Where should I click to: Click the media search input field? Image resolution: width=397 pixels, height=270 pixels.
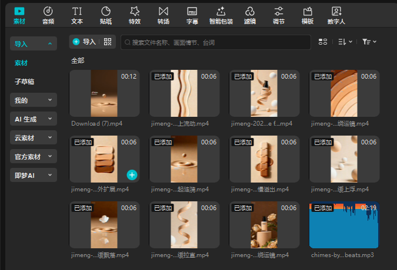215,42
